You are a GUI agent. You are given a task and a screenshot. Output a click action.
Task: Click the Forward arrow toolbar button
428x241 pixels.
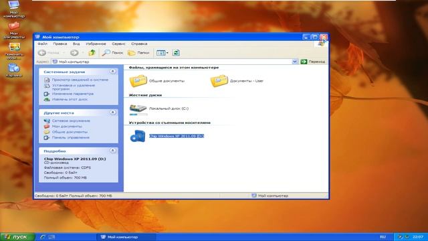point(74,53)
